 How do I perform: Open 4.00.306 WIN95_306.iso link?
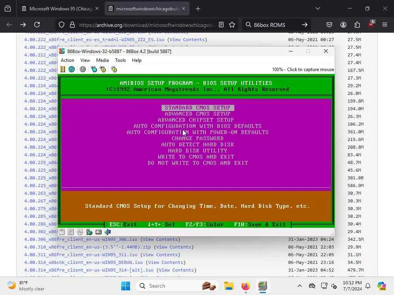tap(81, 239)
